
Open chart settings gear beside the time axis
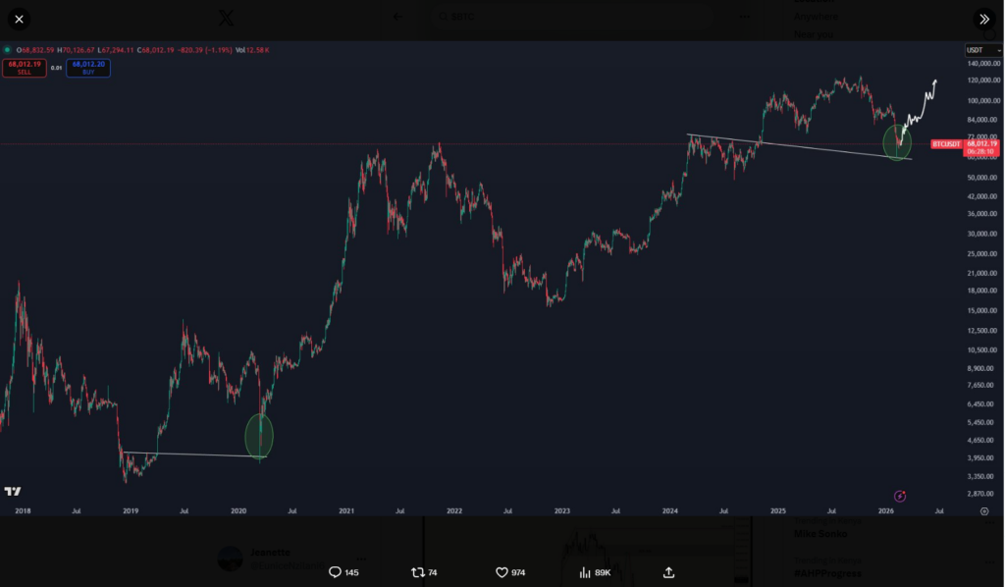[984, 511]
